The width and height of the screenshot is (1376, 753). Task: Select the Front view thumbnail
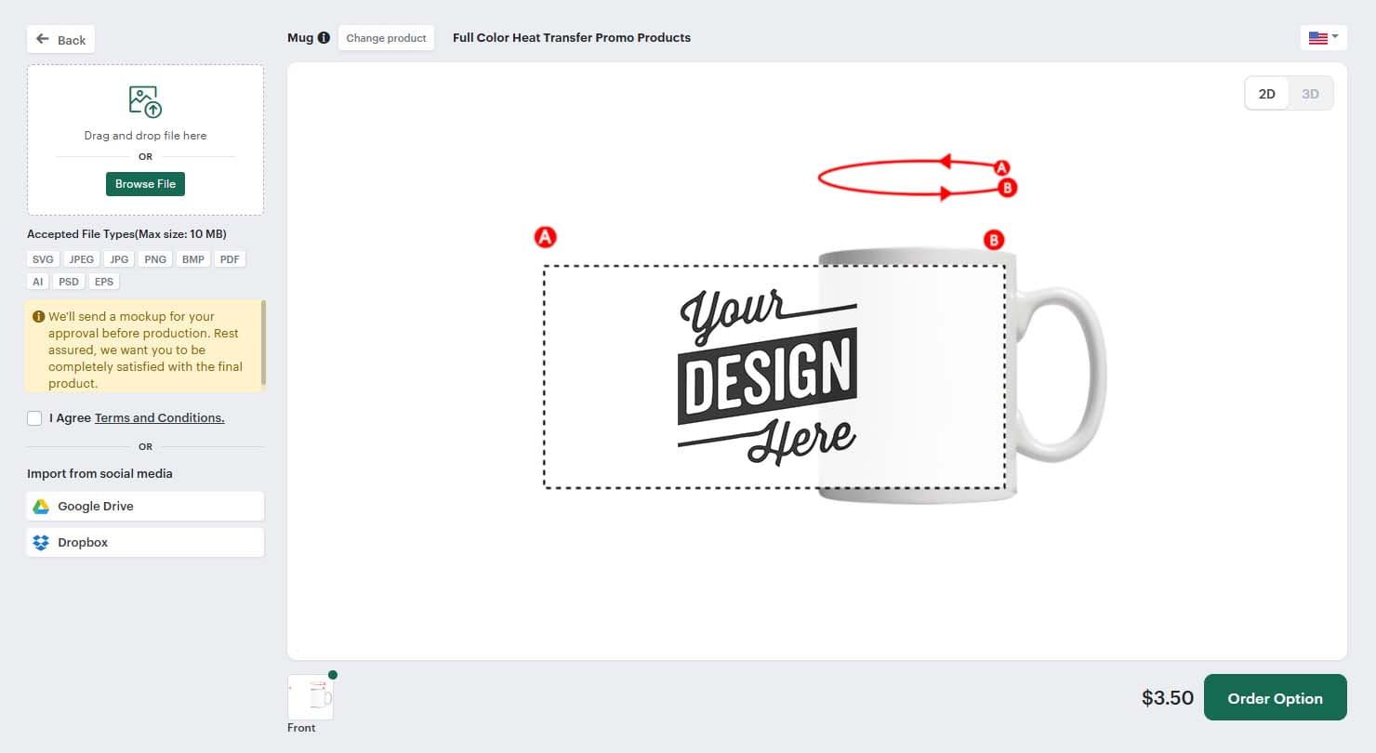coord(311,697)
